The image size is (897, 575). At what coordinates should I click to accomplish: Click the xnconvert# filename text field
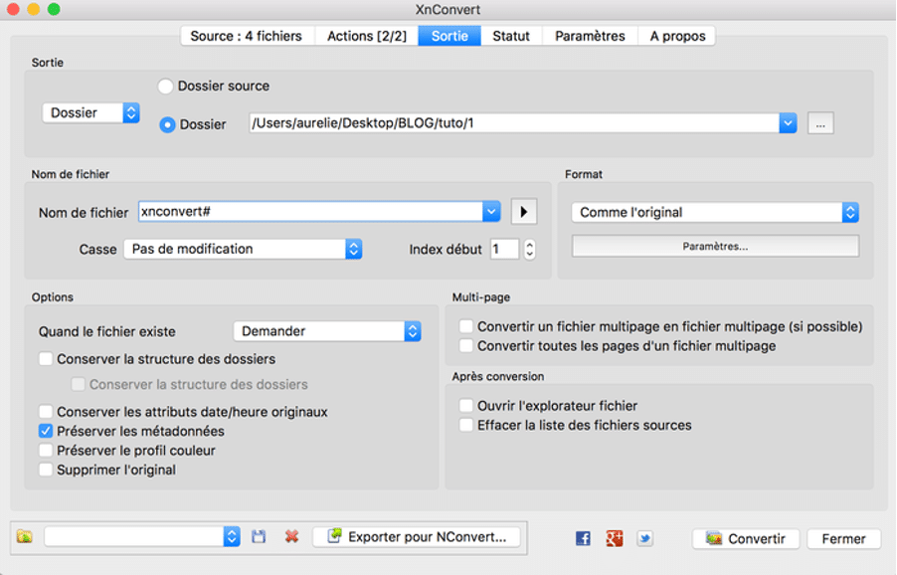[x=310, y=212]
